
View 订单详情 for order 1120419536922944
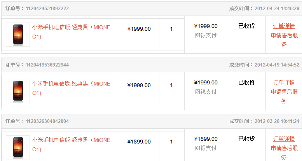tap(284, 82)
